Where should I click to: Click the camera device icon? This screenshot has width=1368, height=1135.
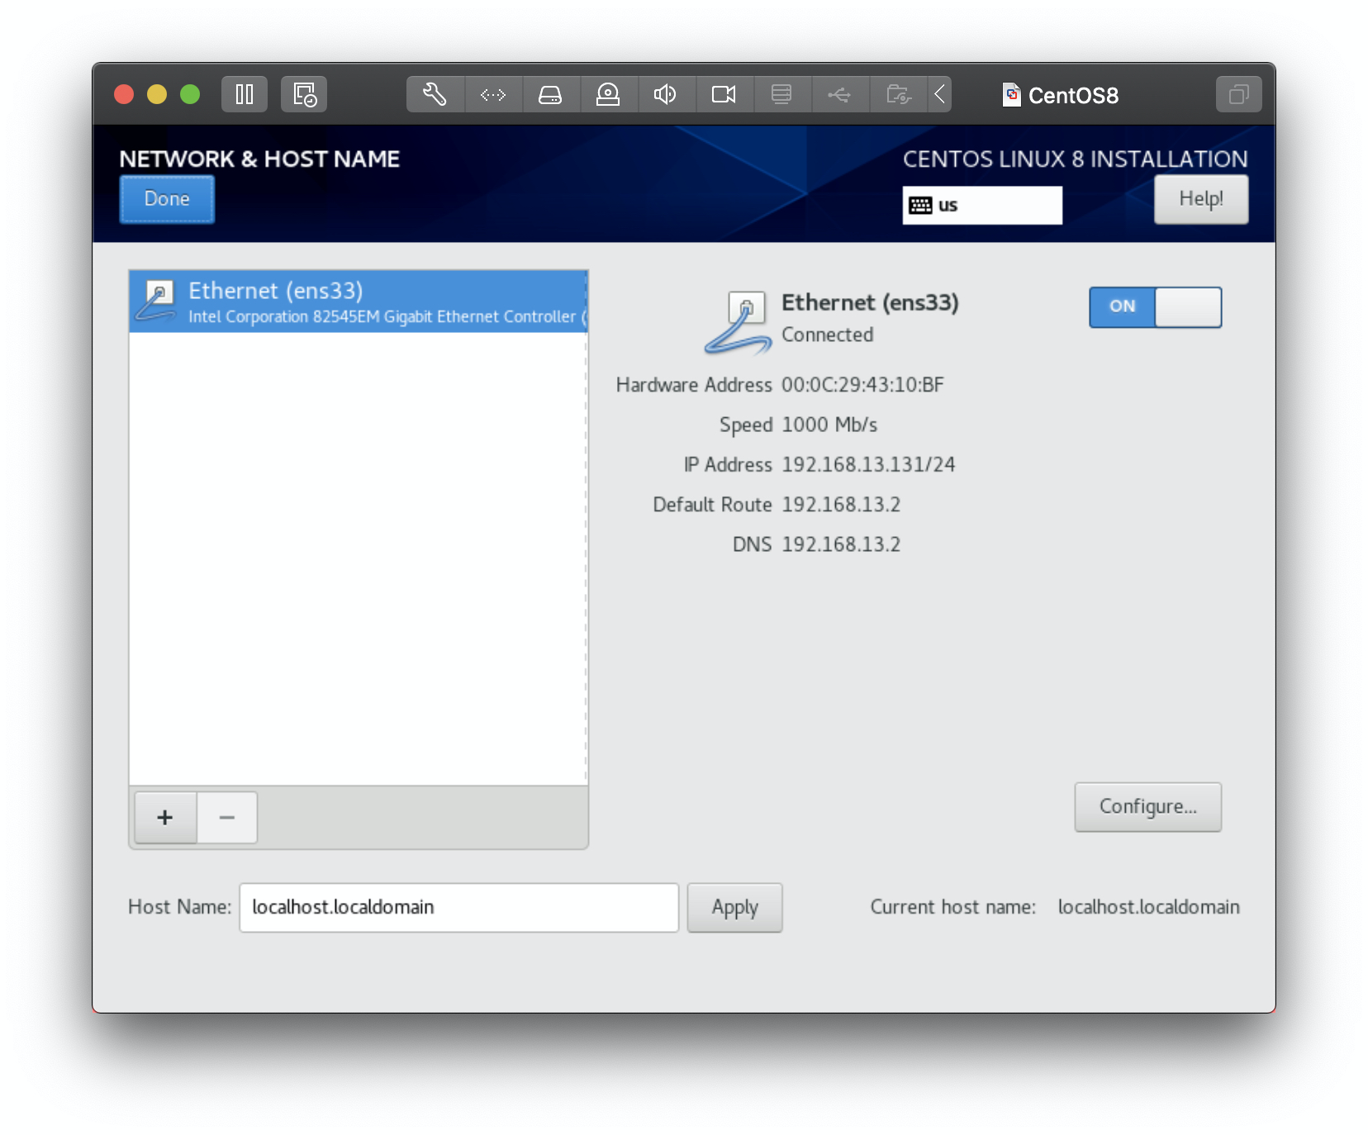(x=724, y=94)
